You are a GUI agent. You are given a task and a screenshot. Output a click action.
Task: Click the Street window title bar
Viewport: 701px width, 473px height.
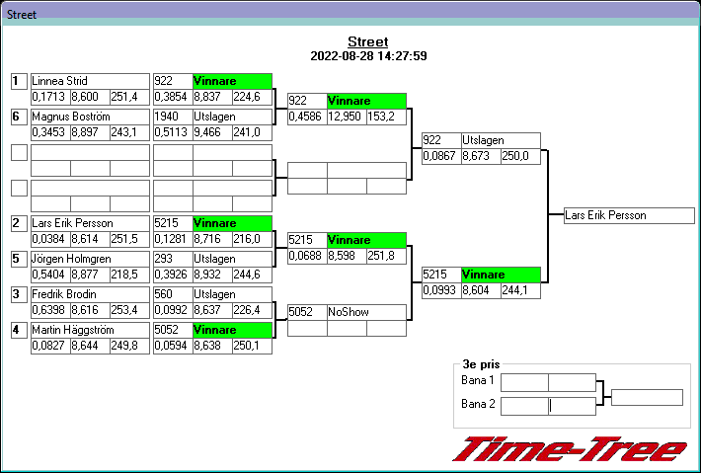coord(350,14)
